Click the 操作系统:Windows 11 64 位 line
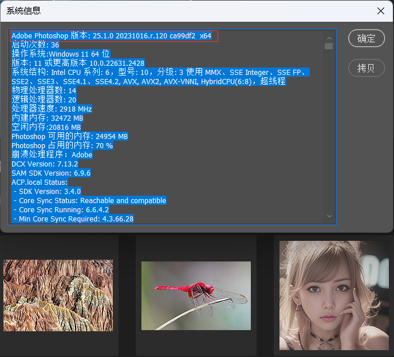Viewport: 394px width, 357px height. pos(61,54)
